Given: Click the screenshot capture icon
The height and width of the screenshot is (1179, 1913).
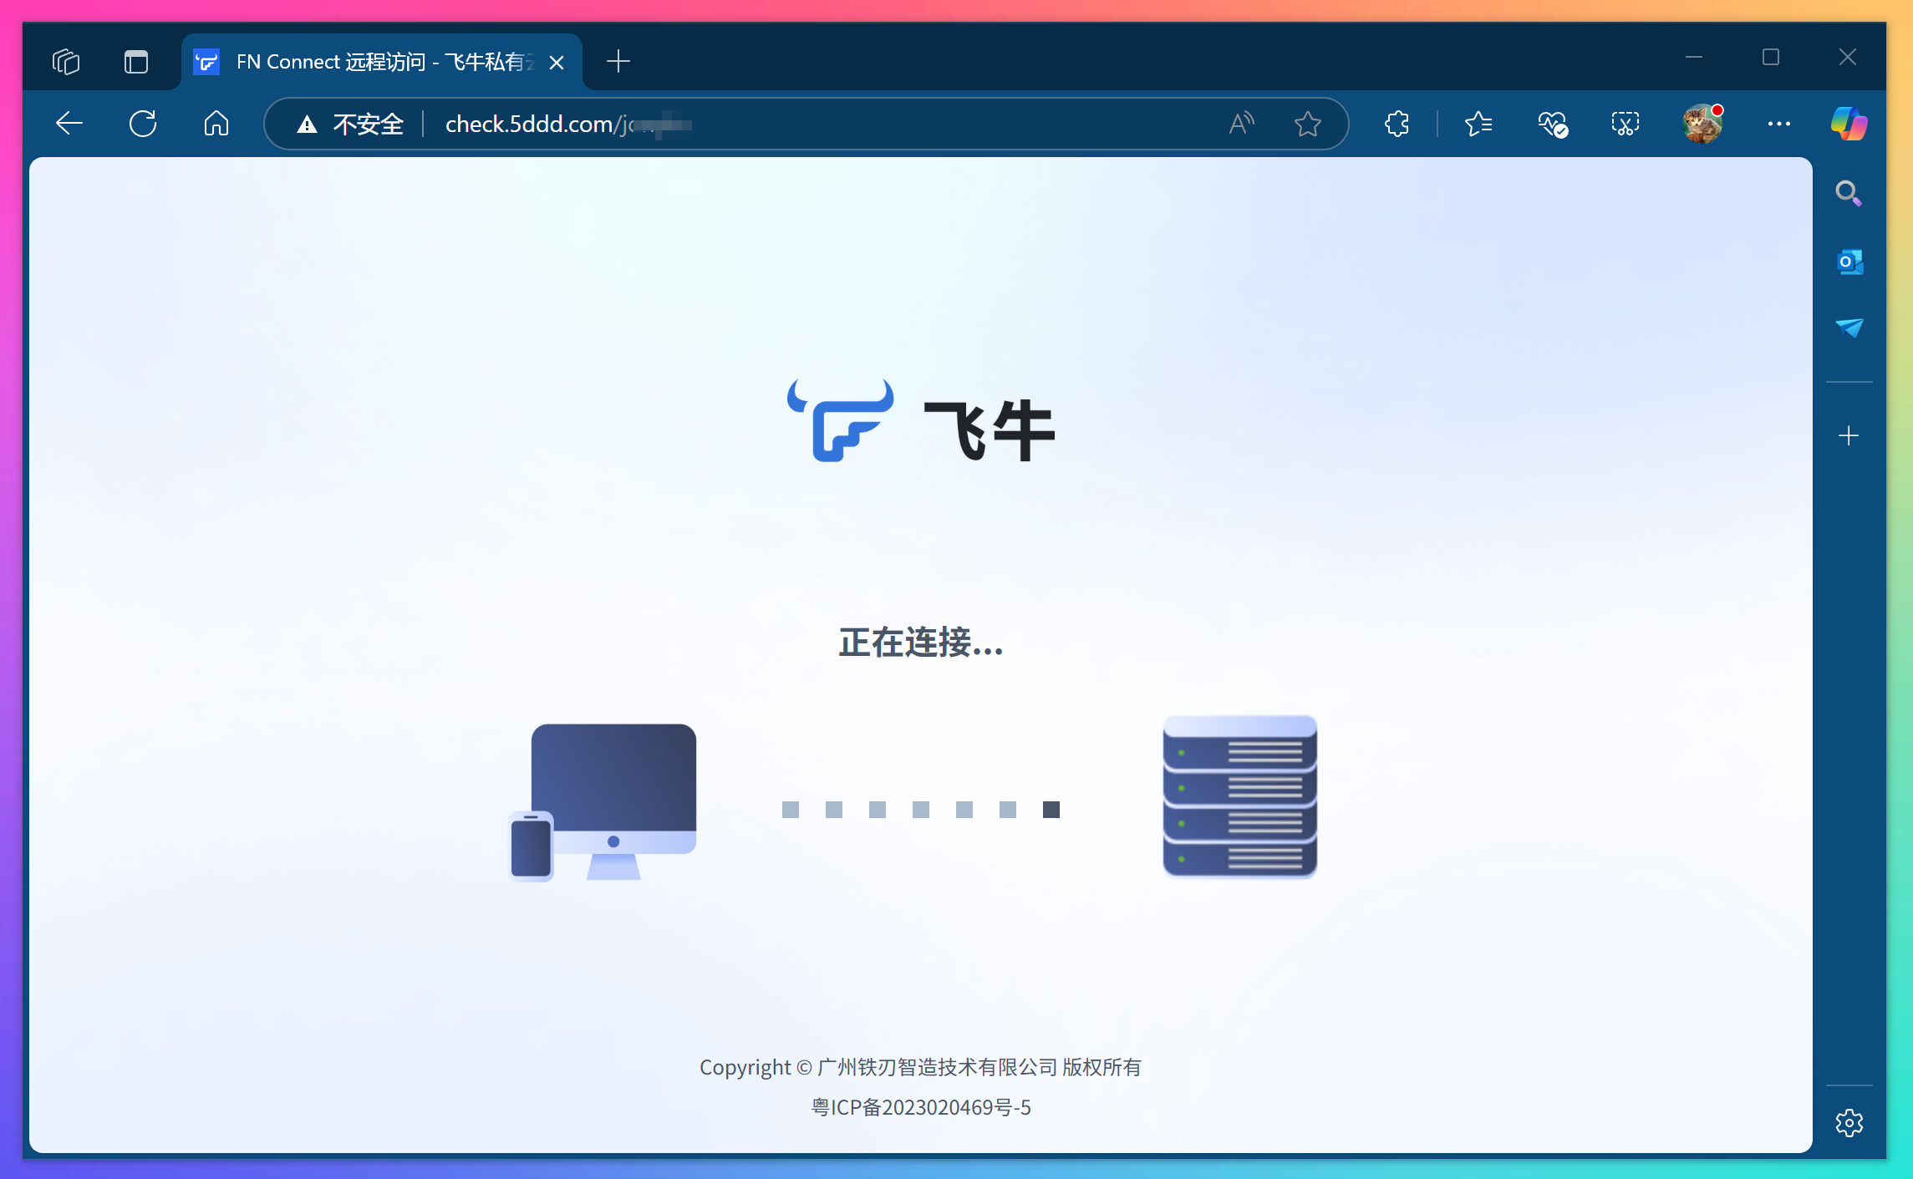Looking at the screenshot, I should pos(1626,124).
